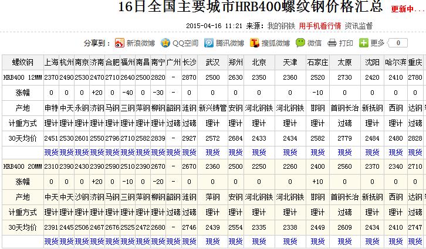426x249 pixels.
Task: Open 现货 link under 杭州 in 20MM section
Action: tap(66, 241)
